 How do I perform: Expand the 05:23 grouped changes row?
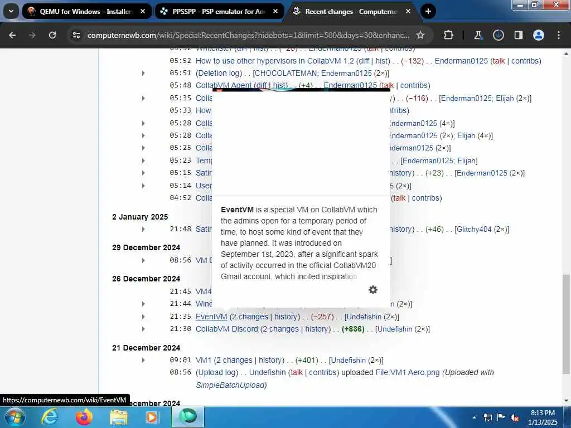[x=143, y=160]
